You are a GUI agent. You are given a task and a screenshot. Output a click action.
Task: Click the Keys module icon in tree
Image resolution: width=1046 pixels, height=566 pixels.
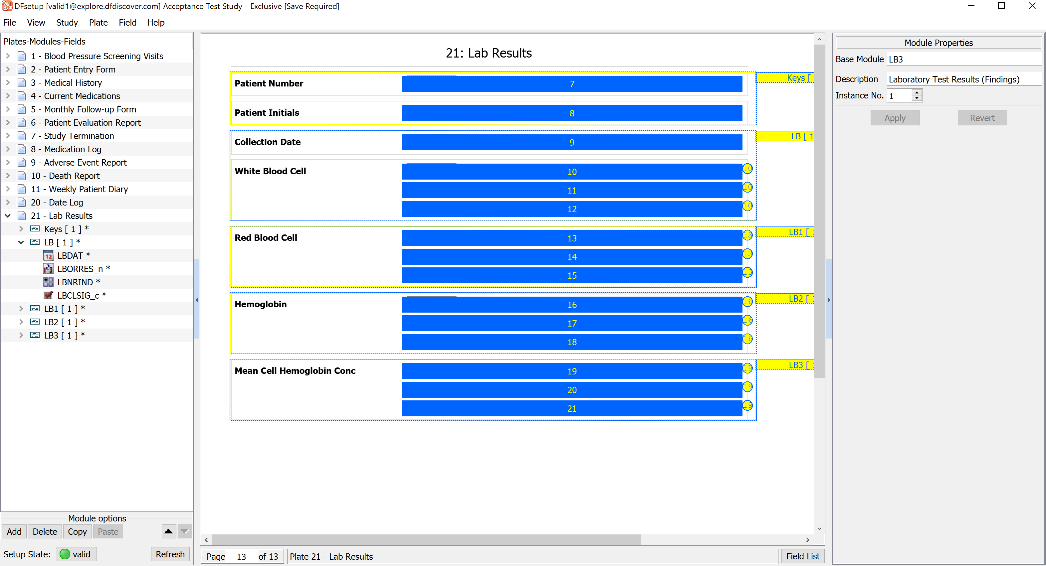click(35, 229)
